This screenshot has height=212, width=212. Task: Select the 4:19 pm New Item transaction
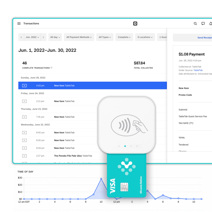[92, 86]
